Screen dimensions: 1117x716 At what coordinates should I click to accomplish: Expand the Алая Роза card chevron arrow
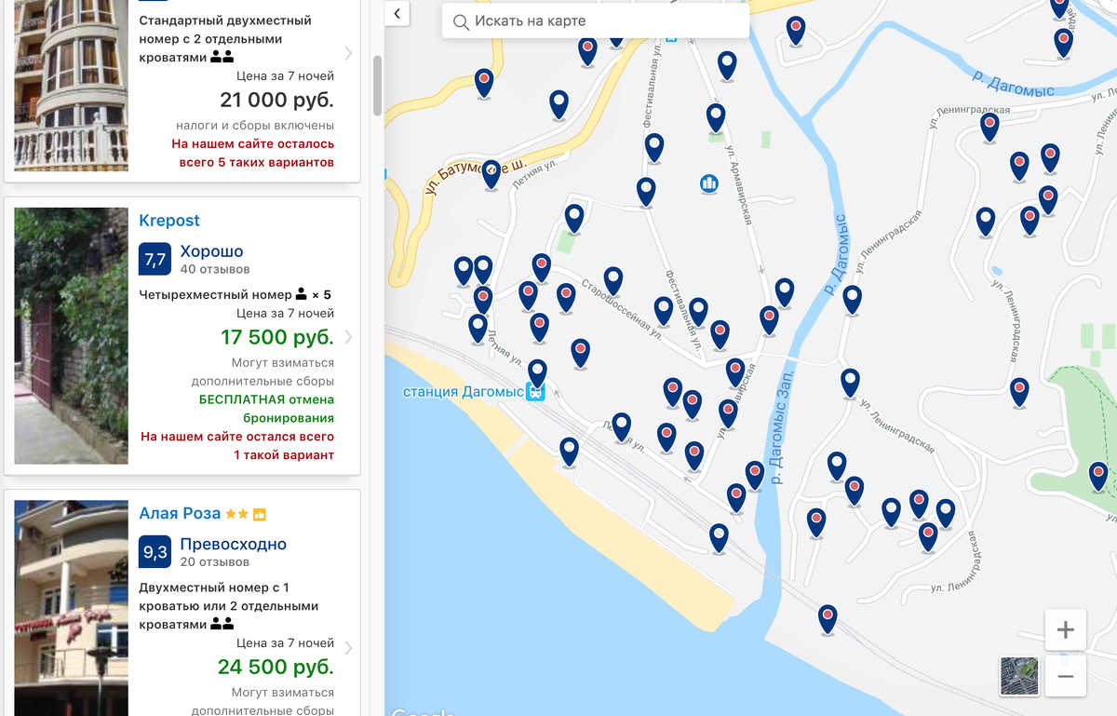pyautogui.click(x=348, y=648)
